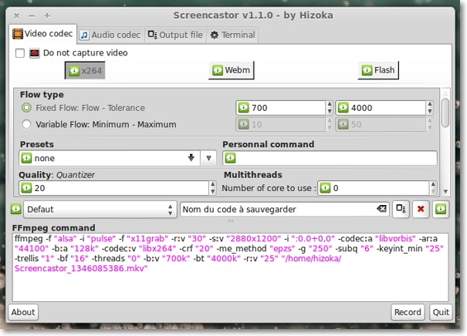
Task: Click the green info button at far right
Action: pyautogui.click(x=441, y=209)
